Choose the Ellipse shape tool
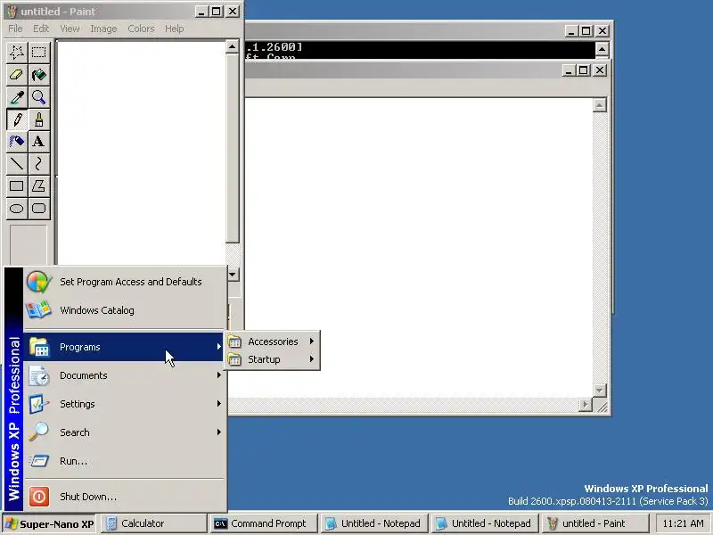The height and width of the screenshot is (535, 713). coord(17,209)
